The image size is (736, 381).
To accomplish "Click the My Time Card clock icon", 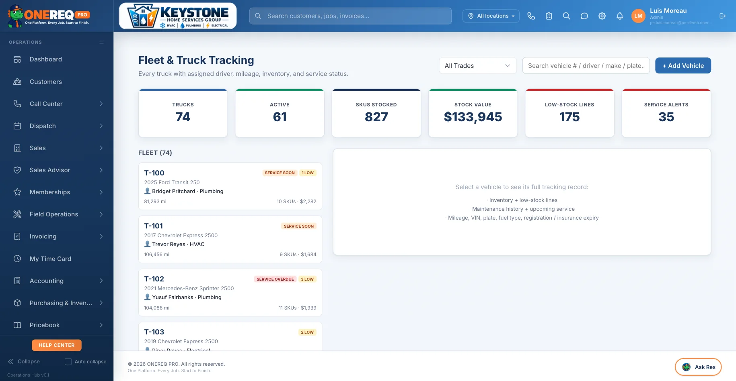I will click(17, 259).
